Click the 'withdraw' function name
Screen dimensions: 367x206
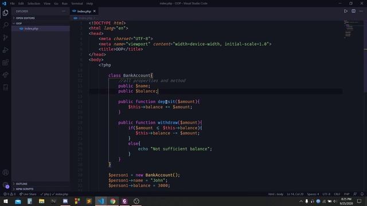coord(167,122)
